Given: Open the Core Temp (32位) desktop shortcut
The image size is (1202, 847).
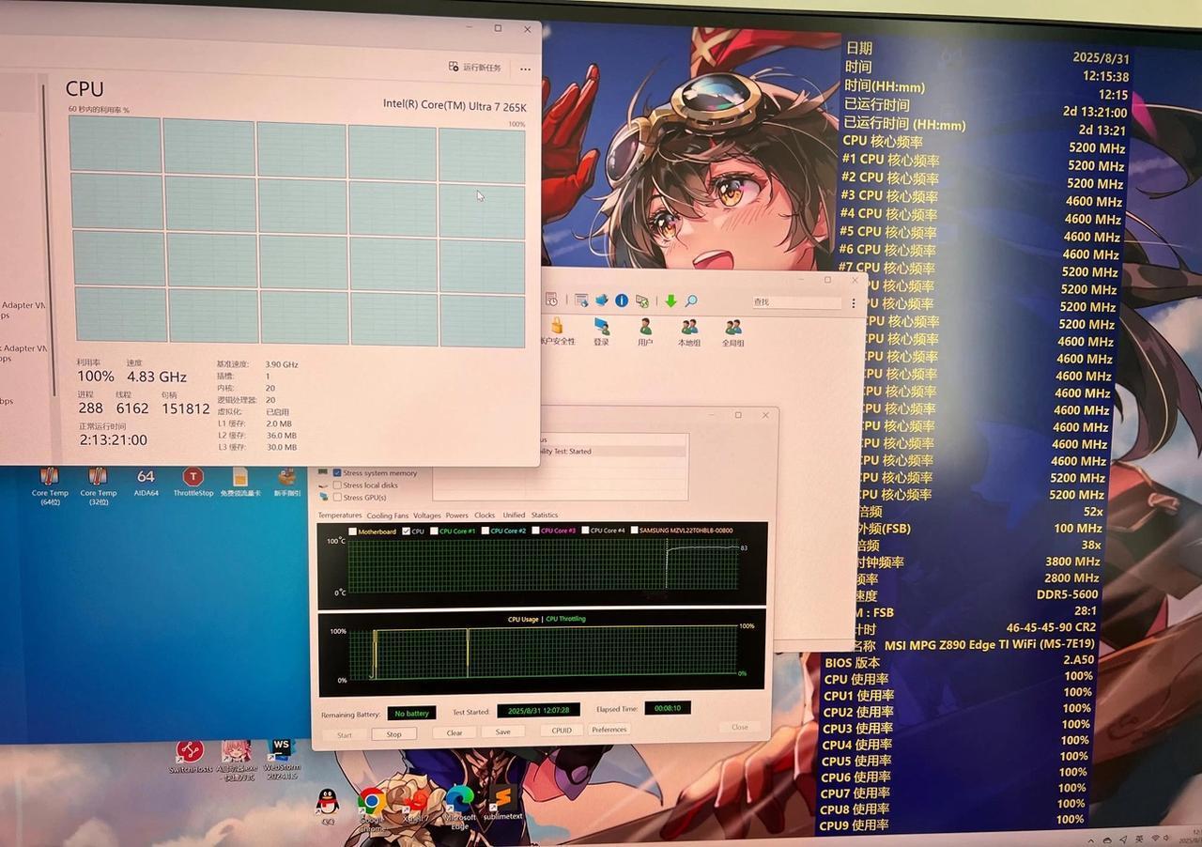Looking at the screenshot, I should pos(98,485).
